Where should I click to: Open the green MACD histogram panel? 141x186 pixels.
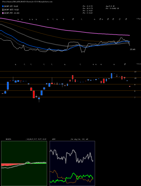pos(24,163)
